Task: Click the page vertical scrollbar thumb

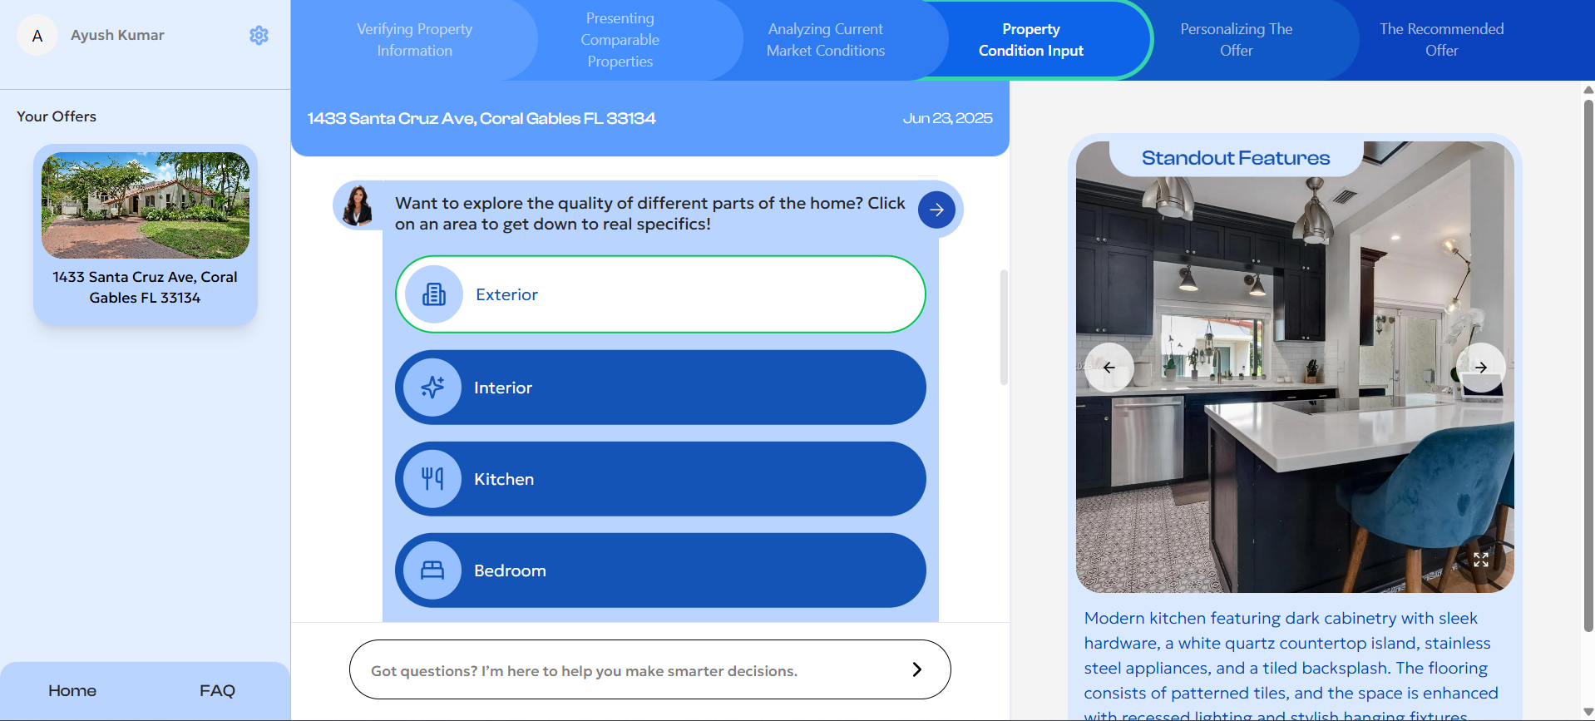Action: click(1588, 366)
